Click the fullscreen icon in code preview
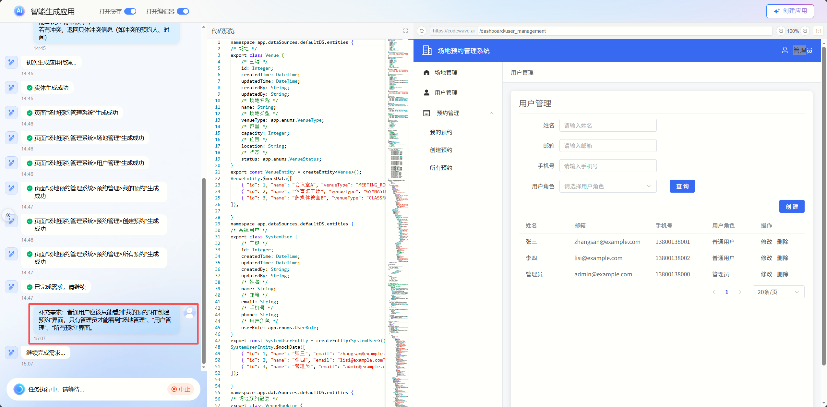This screenshot has height=407, width=827. click(405, 31)
